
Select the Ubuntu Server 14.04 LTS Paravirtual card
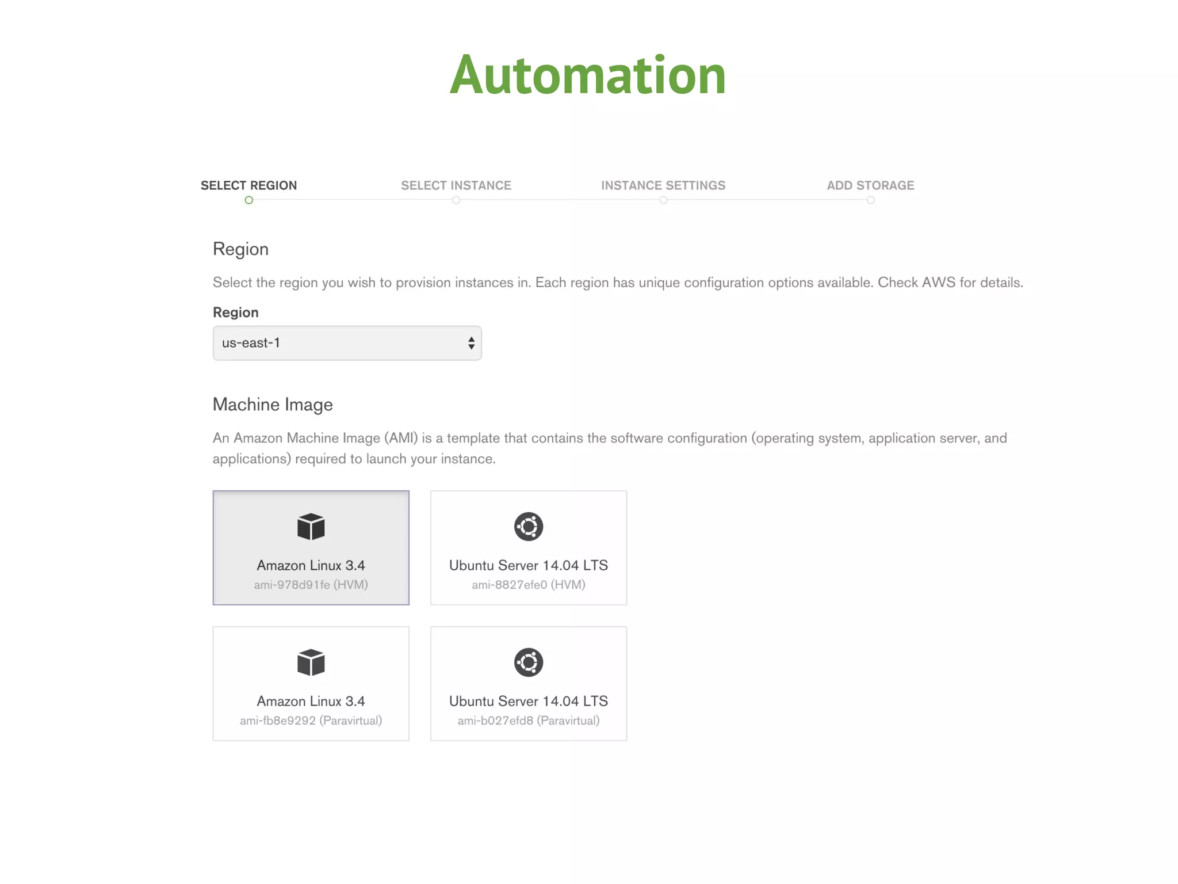[529, 684]
